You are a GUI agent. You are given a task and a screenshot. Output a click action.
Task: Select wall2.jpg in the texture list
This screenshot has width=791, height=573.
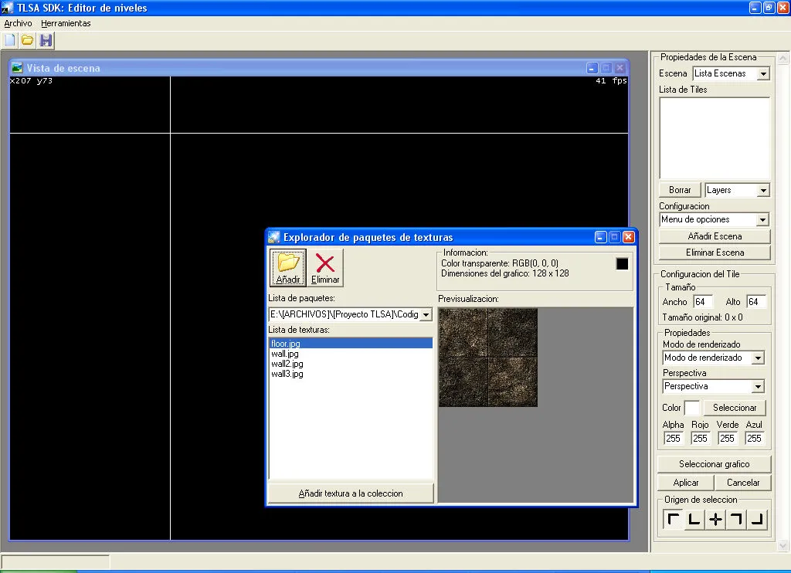point(287,364)
